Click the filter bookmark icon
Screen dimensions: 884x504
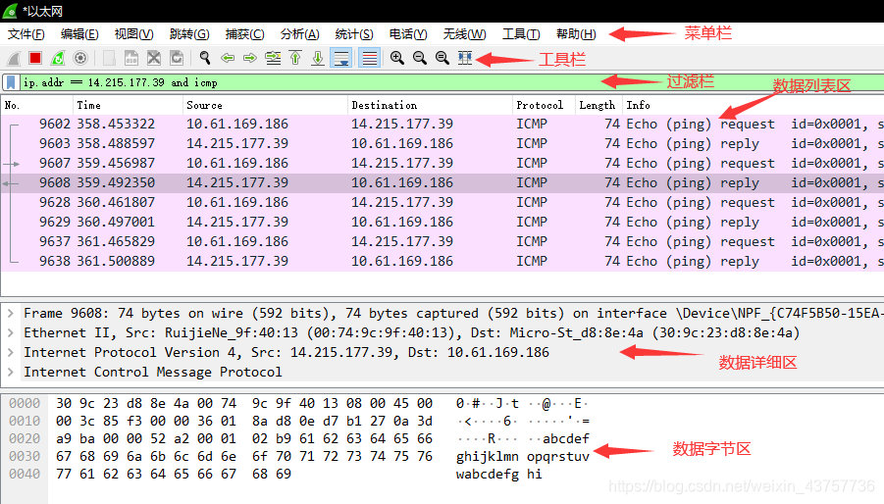pos(11,82)
